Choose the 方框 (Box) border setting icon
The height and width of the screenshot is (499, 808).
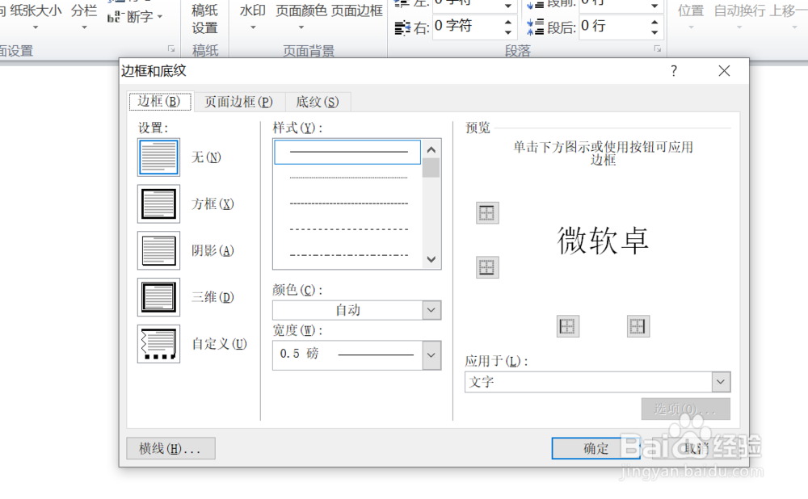click(x=158, y=204)
